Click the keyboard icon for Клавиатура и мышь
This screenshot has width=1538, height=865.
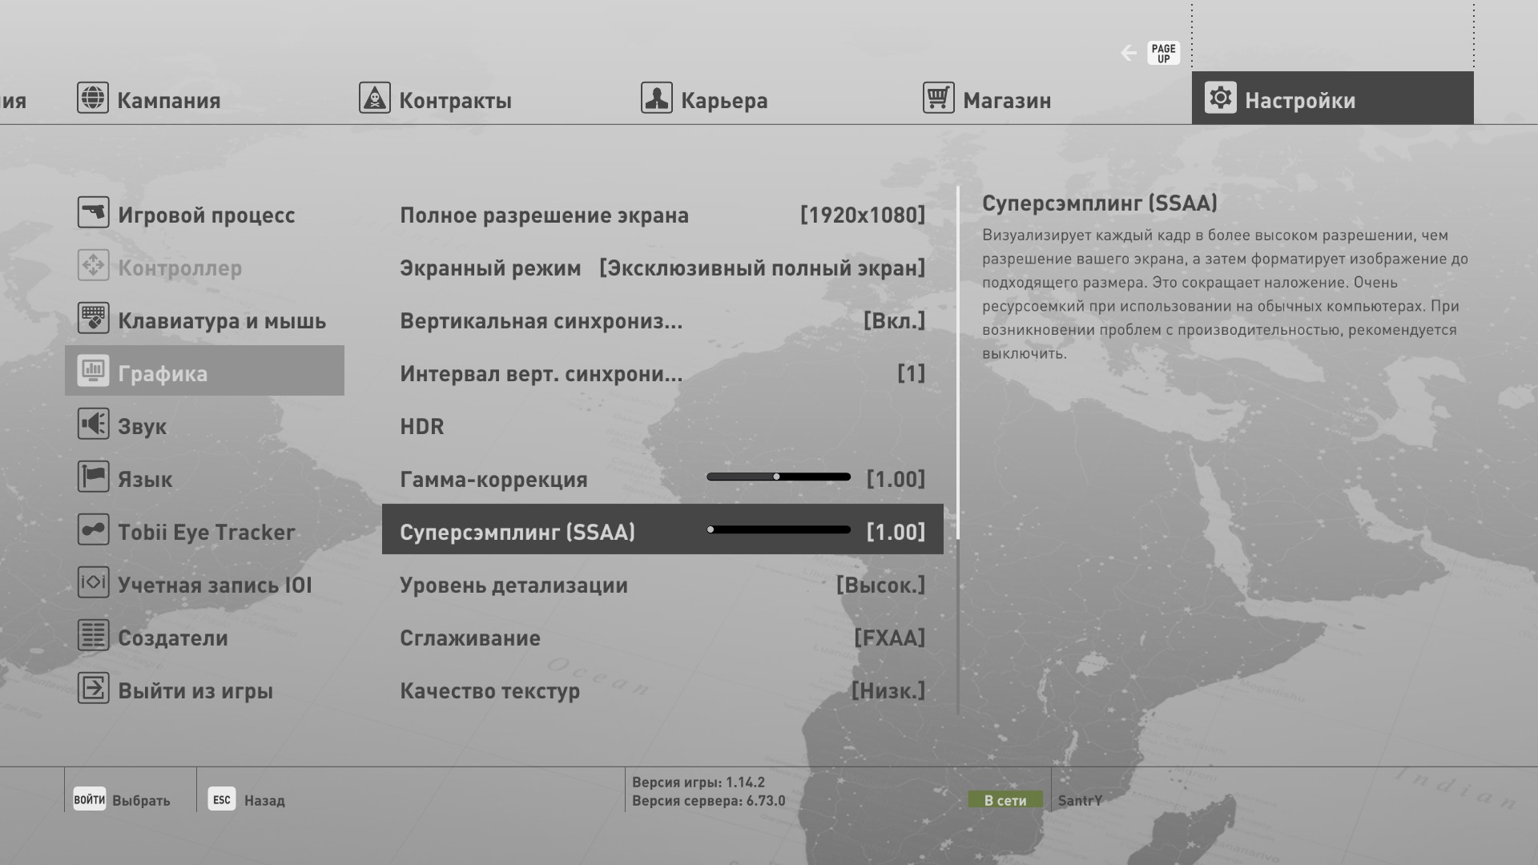(x=94, y=318)
